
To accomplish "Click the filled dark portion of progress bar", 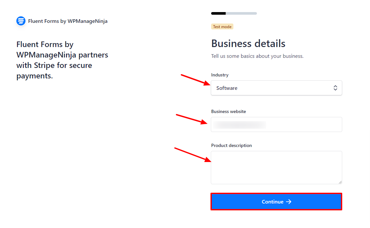I will tap(219, 13).
